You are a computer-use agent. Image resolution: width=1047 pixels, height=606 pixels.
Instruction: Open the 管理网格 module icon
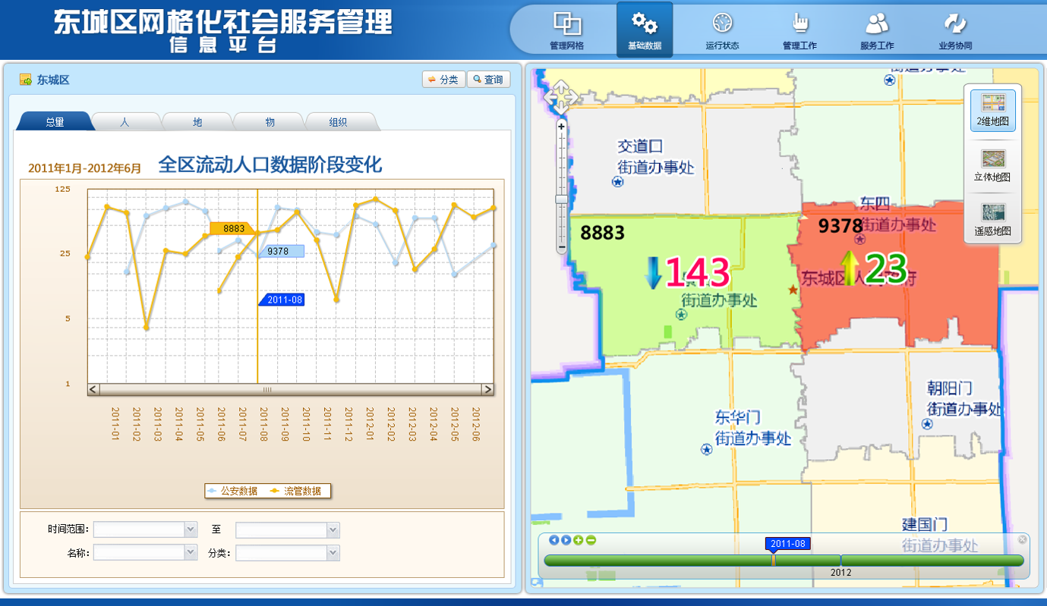point(567,24)
